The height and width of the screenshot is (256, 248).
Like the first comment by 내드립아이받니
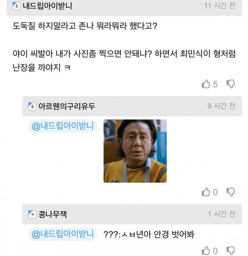point(206,84)
